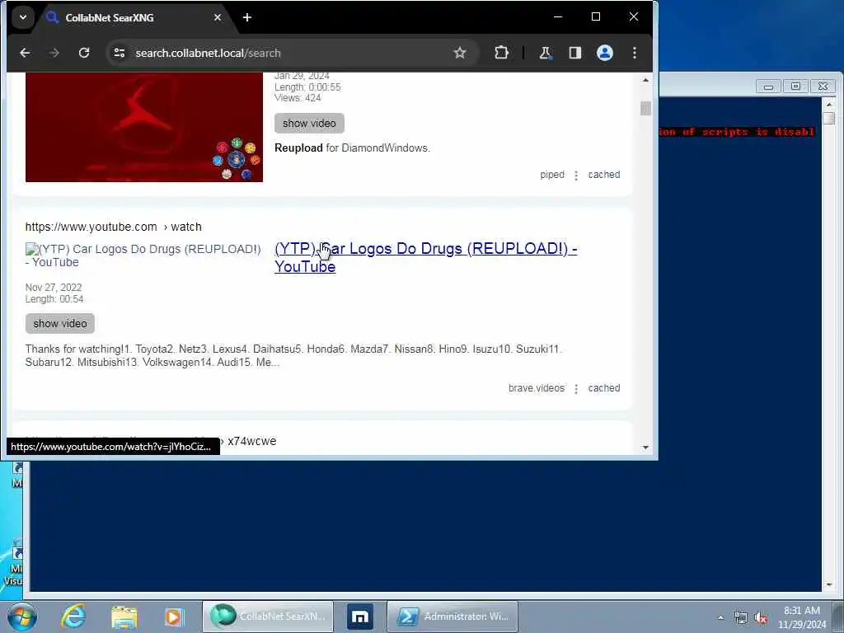Screen dimensions: 844x633
Task: Open Windows Explorer folder on taskbar
Action: [x=124, y=617]
